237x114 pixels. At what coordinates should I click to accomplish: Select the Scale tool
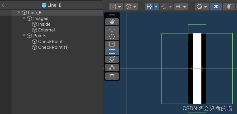(112, 44)
